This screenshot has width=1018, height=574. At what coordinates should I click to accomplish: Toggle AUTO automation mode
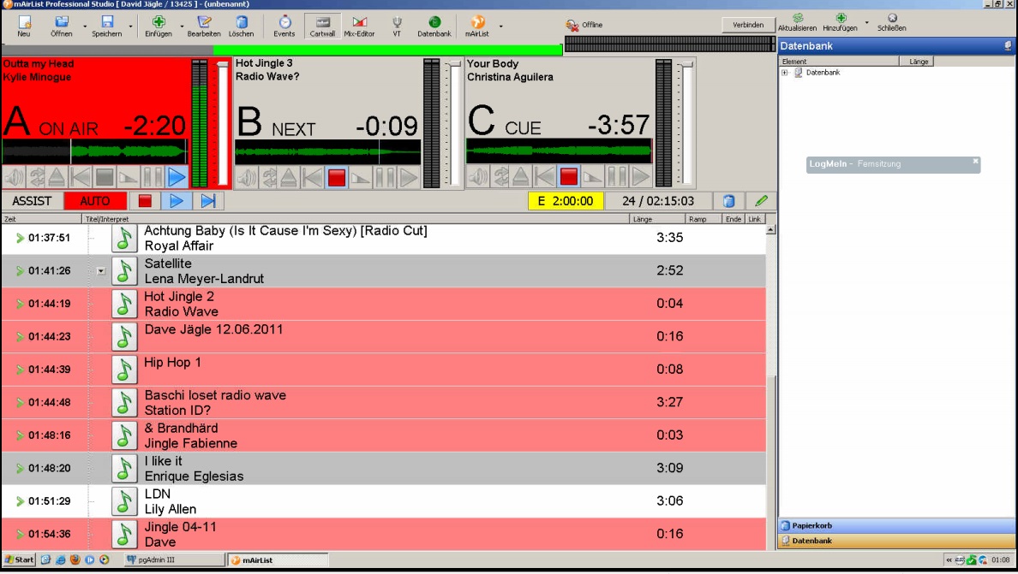pos(95,201)
